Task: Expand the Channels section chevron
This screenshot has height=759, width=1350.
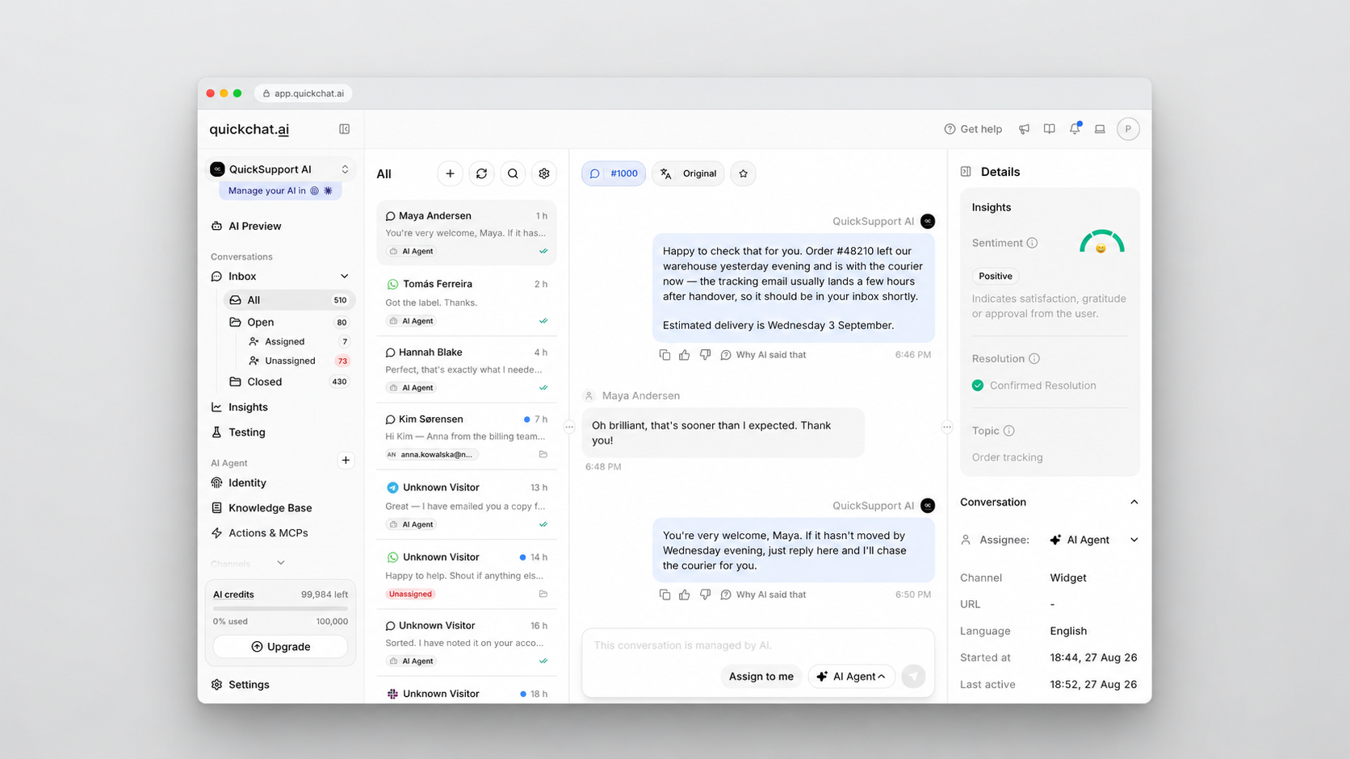Action: (x=281, y=563)
